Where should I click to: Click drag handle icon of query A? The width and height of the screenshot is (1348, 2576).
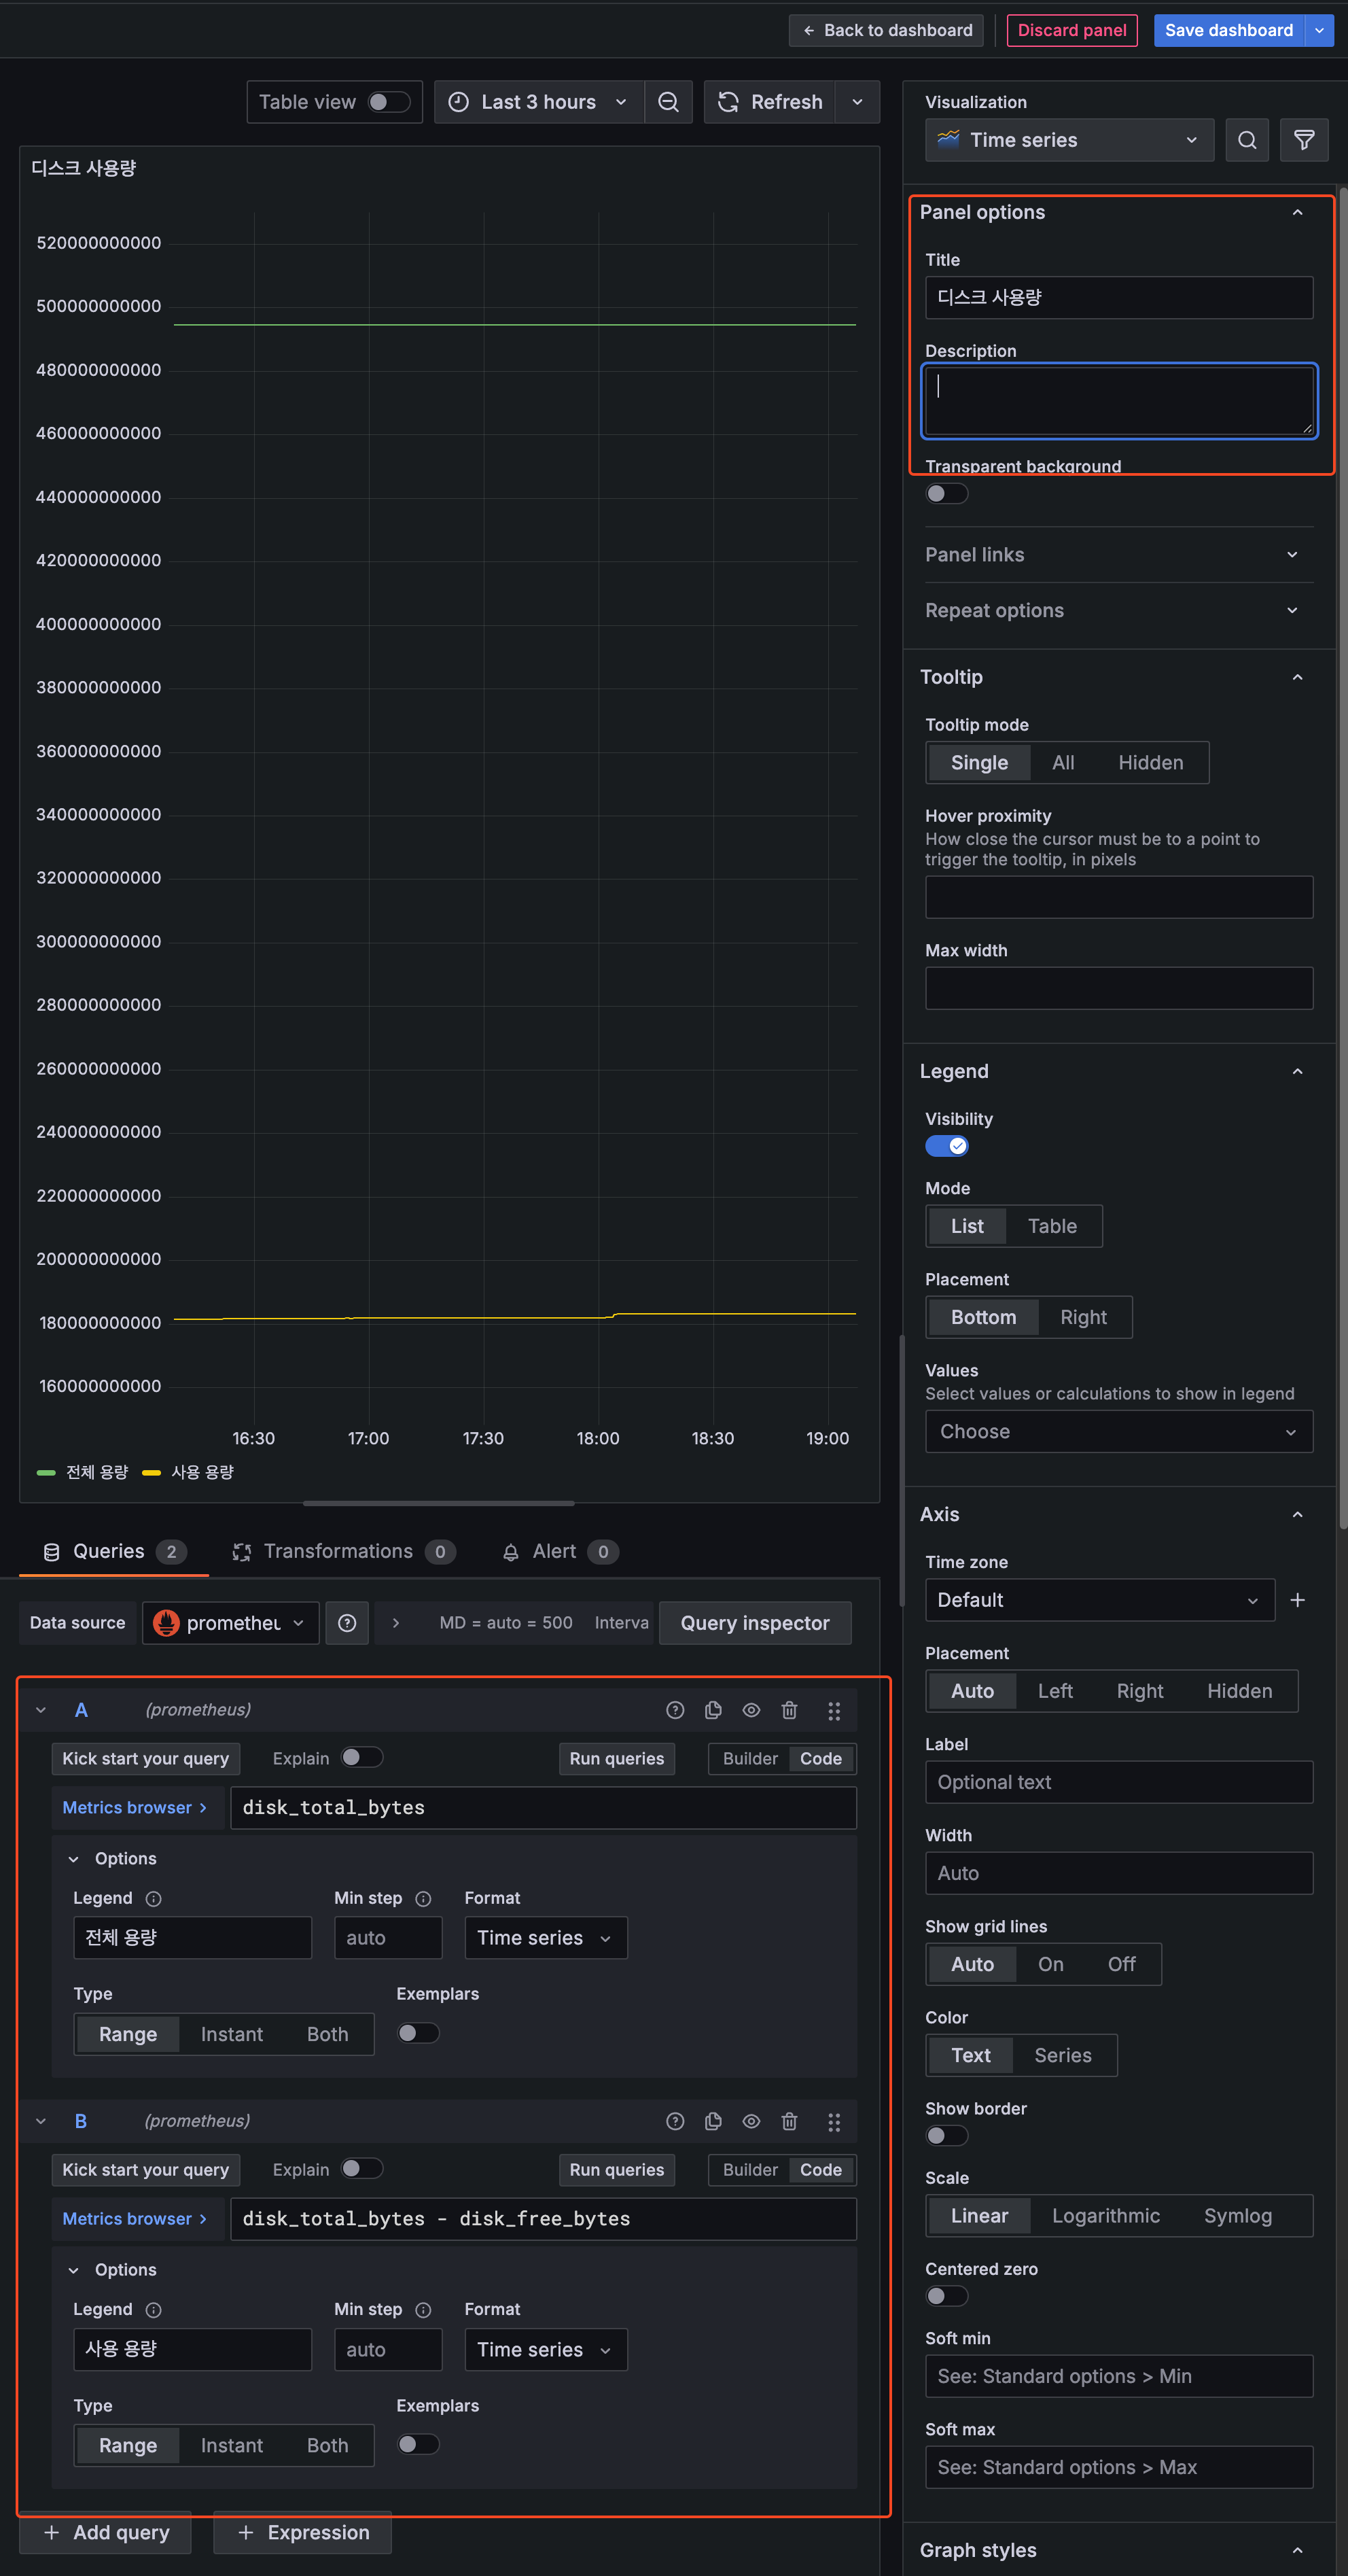coord(834,1710)
